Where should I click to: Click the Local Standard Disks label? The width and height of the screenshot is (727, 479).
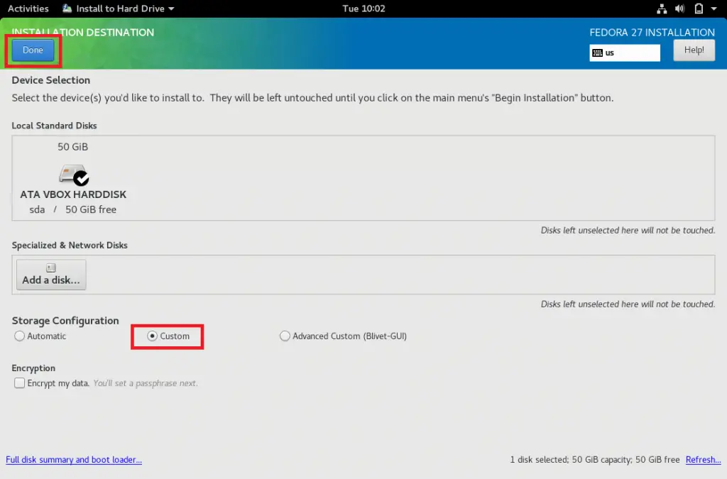54,126
